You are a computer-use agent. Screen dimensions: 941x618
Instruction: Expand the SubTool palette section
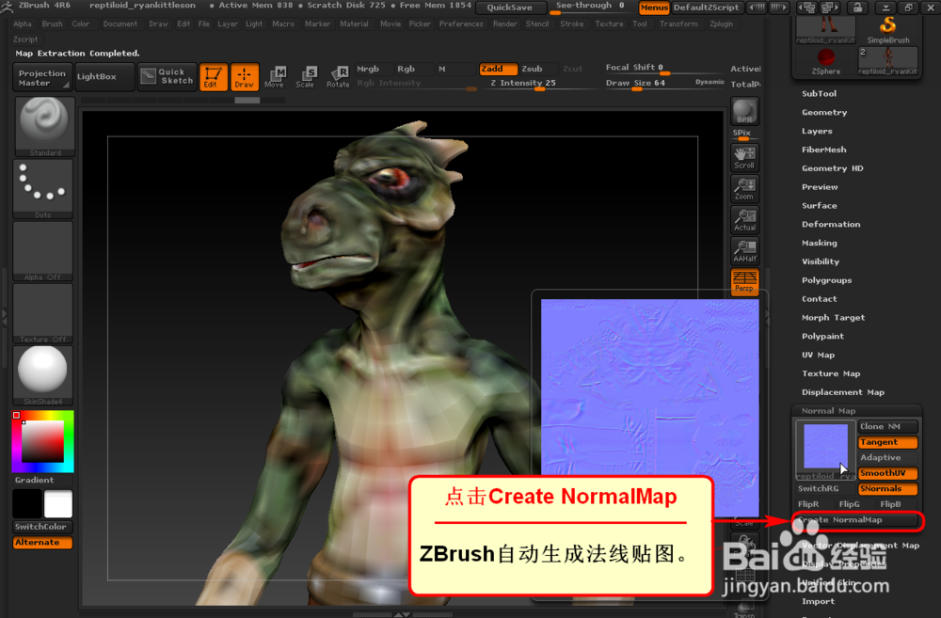(819, 94)
